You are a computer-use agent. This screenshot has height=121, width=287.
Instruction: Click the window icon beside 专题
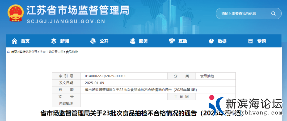pos(251,41)
